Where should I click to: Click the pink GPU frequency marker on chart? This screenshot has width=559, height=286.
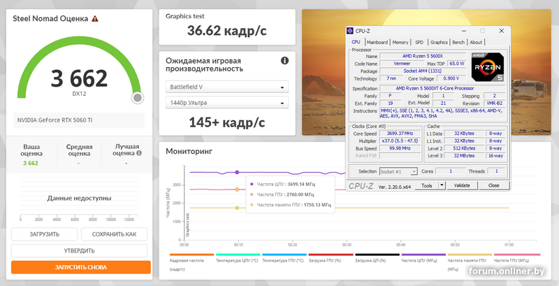(237, 190)
